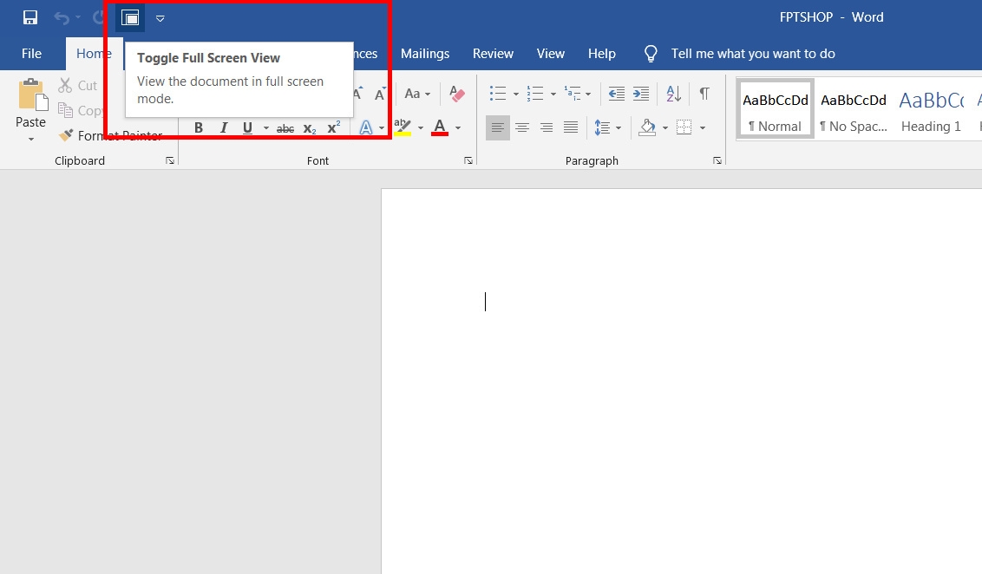Save the document using Quick Access Toolbar
The width and height of the screenshot is (982, 574).
[x=29, y=16]
